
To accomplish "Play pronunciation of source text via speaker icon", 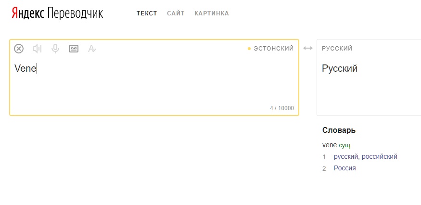I will coord(37,49).
